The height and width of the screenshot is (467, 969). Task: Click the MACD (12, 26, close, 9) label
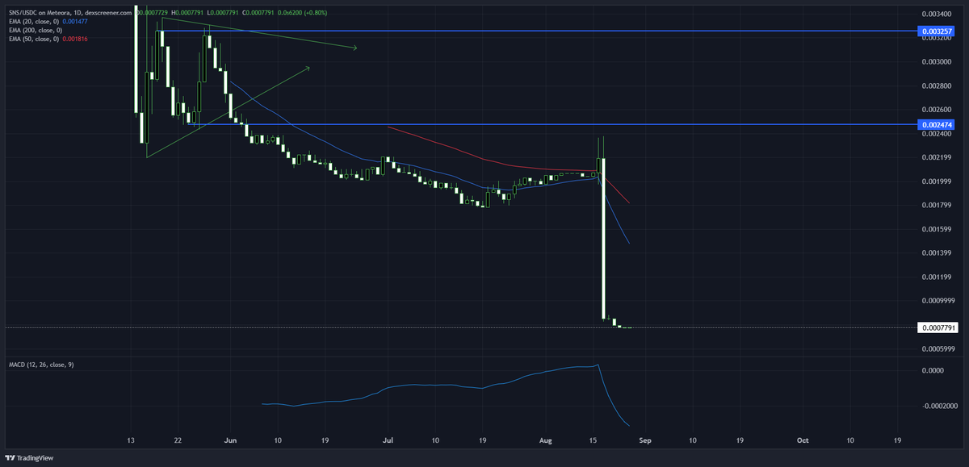tap(40, 365)
